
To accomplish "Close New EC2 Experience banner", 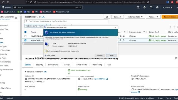I will pyautogui.click(x=16, y=18).
